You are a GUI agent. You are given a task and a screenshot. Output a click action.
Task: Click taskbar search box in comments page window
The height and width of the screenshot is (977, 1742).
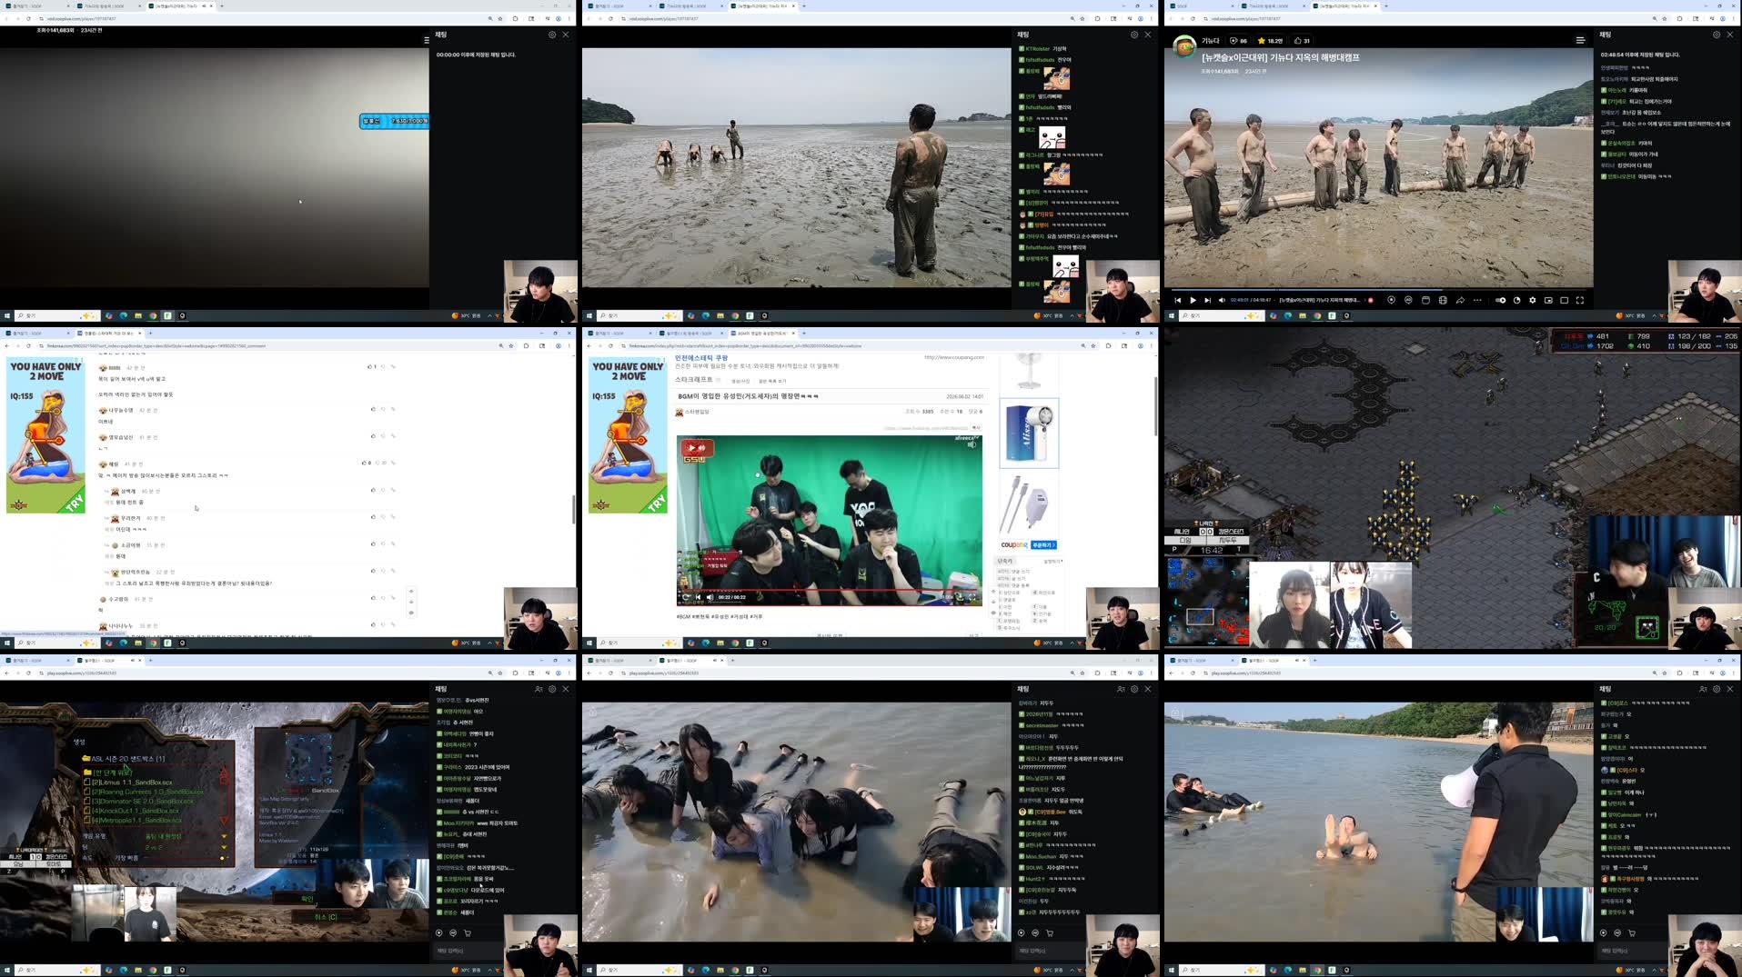56,643
